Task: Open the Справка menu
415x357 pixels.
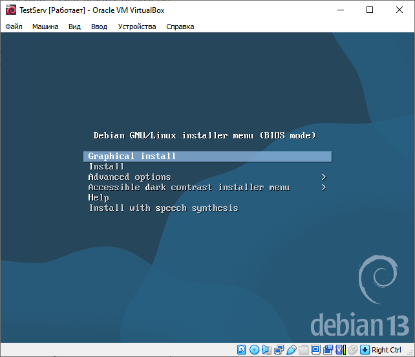Action: (180, 27)
